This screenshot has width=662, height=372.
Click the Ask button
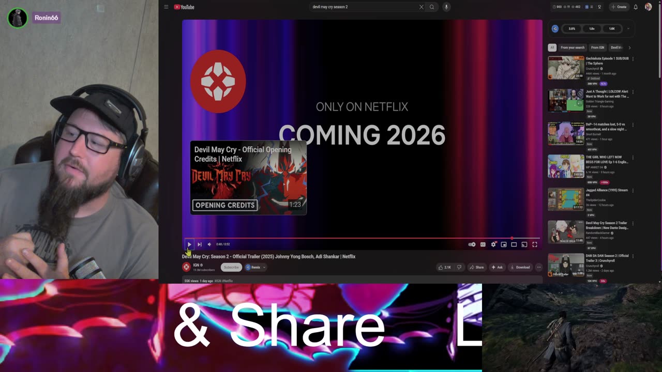tap(497, 267)
